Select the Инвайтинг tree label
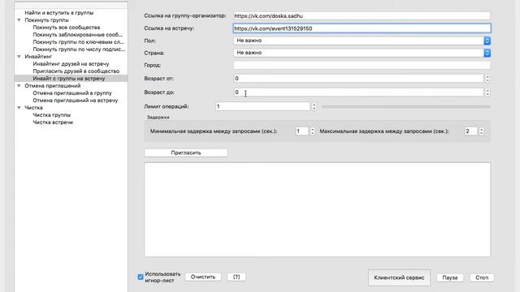The image size is (520, 292). pyautogui.click(x=38, y=57)
